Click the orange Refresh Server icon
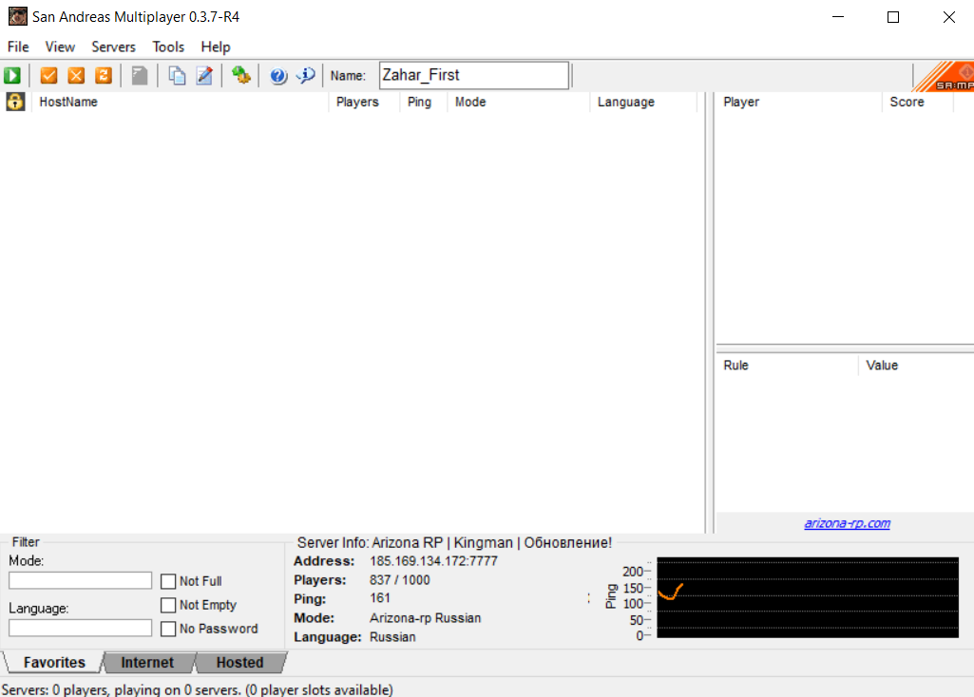This screenshot has width=974, height=697. pyautogui.click(x=104, y=76)
